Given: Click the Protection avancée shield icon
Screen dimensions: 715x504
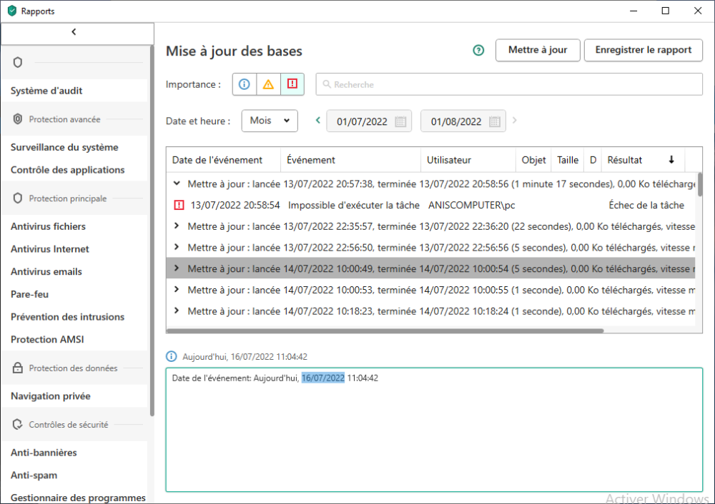Looking at the screenshot, I should pos(18,119).
